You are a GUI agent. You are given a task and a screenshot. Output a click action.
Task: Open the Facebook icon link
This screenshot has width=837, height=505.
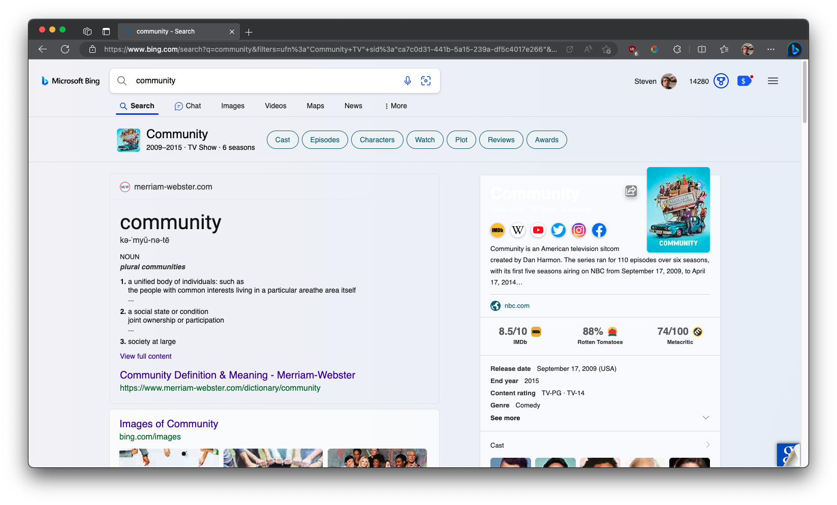coord(599,230)
